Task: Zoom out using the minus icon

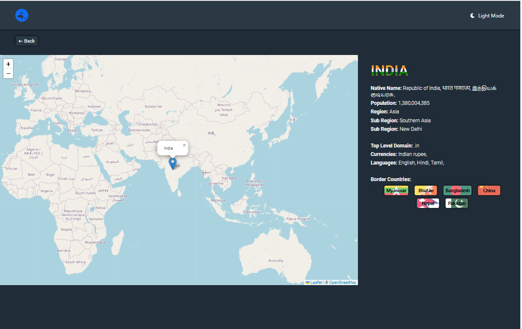Action: click(8, 73)
